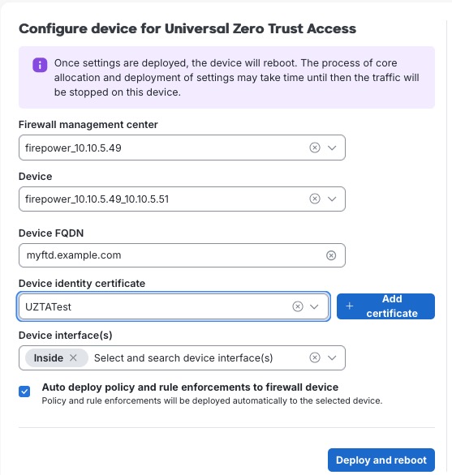Viewport: 452px width, 475px height.
Task: Click the plus icon on Add certificate
Action: coord(350,306)
